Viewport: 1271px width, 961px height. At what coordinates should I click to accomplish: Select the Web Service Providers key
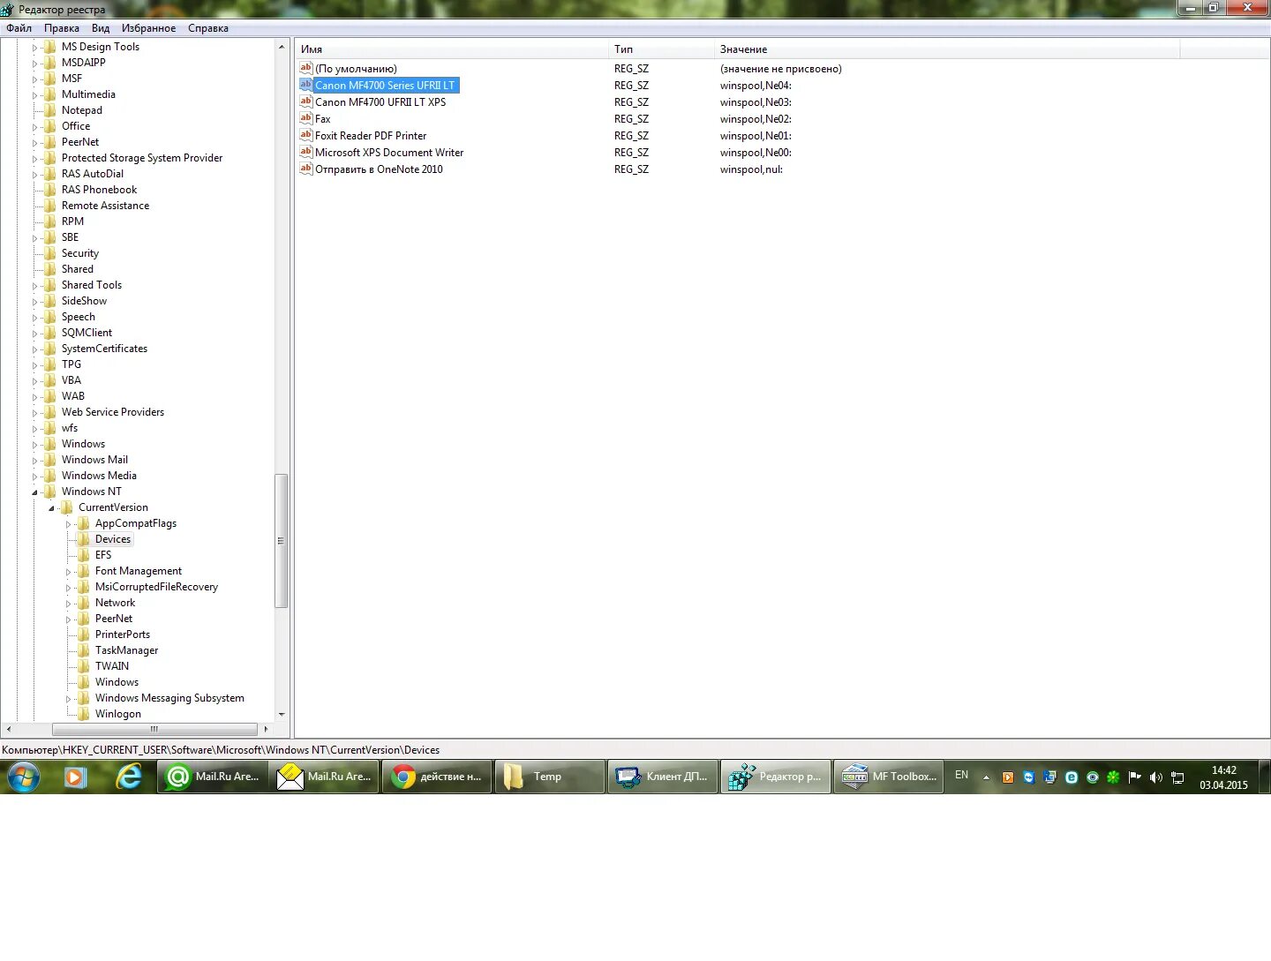[x=113, y=412]
